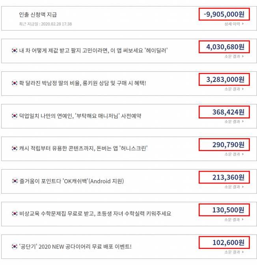Open the '헤이딜러' car selling campaign title
Viewport: 257px width, 265px height.
pos(93,50)
